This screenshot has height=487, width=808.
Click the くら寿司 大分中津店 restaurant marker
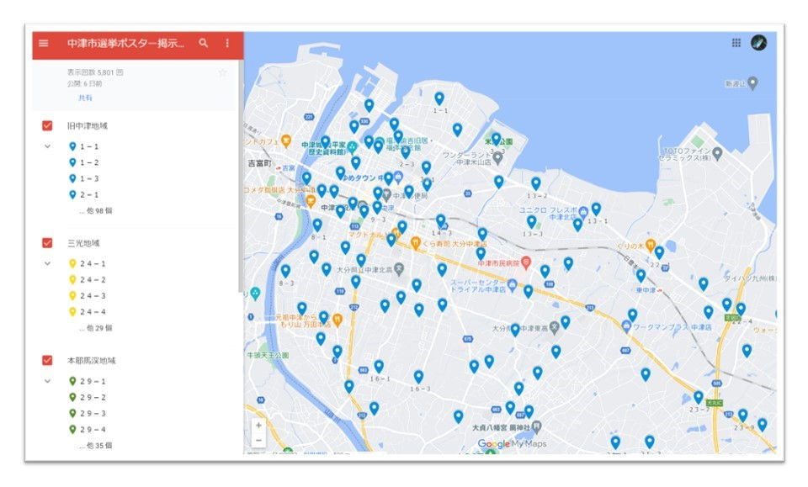(415, 243)
